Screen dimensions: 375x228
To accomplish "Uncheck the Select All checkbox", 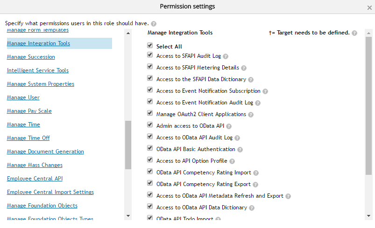I will pos(150,46).
